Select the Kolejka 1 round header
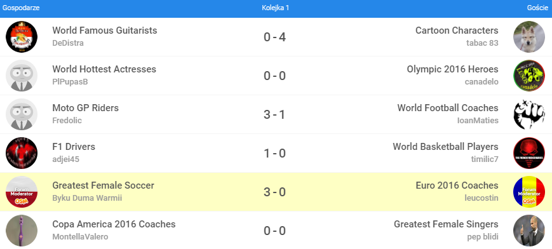This screenshot has width=552, height=249. (275, 8)
